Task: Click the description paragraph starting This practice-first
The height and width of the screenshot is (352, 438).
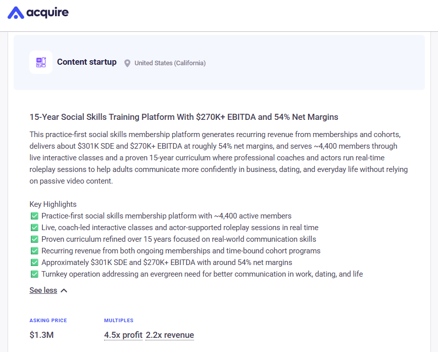Action: click(x=219, y=158)
